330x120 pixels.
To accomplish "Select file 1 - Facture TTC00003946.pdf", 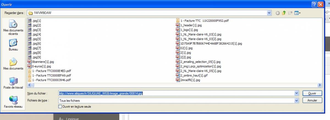I will [x=51, y=80].
